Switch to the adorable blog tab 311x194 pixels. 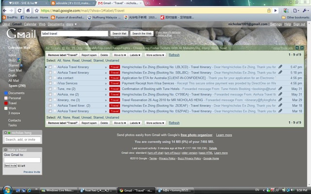click(72, 3)
